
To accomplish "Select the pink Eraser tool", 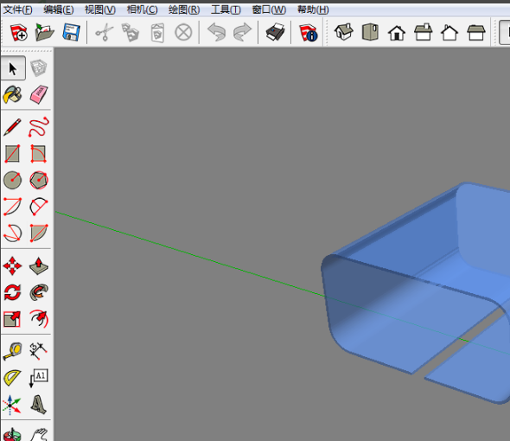I will 39,95.
